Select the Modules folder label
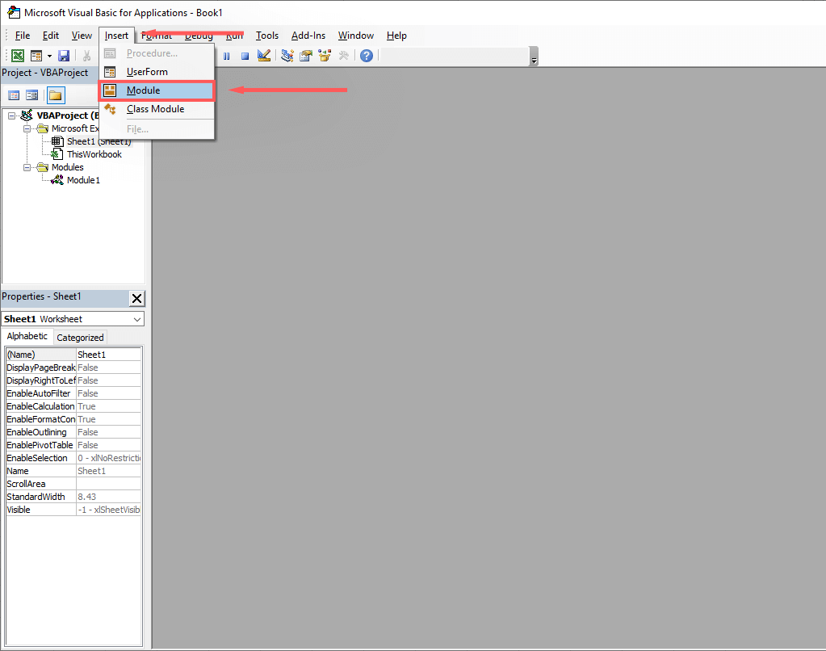 [x=68, y=167]
